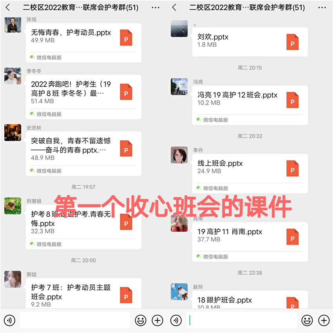Tap 张旭's profile avatar

pos(13,25)
